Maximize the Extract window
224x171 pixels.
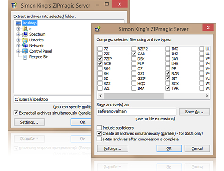pyautogui.click(x=107, y=4)
